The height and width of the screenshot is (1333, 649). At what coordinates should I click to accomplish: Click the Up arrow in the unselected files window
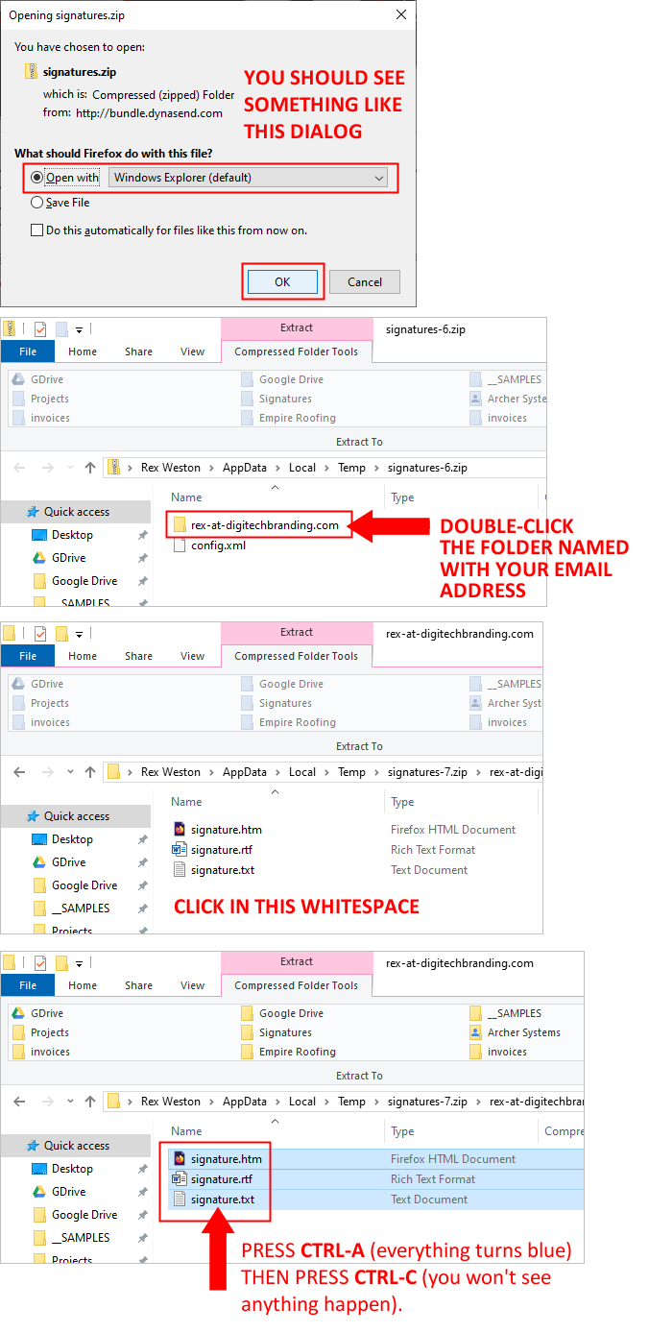coord(90,772)
